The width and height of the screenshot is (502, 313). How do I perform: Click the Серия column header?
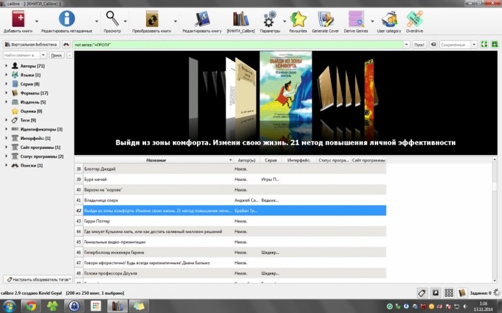pos(271,160)
